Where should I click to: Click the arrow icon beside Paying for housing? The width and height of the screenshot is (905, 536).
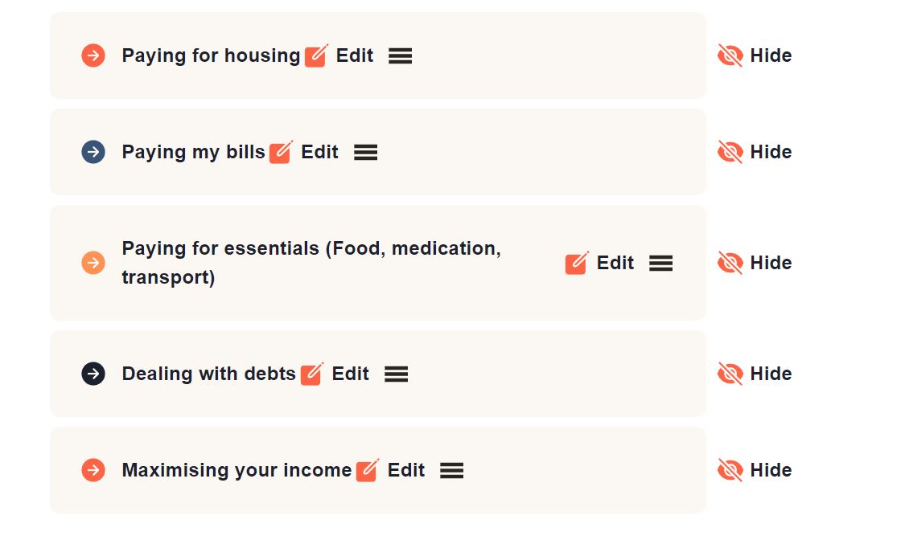(93, 55)
